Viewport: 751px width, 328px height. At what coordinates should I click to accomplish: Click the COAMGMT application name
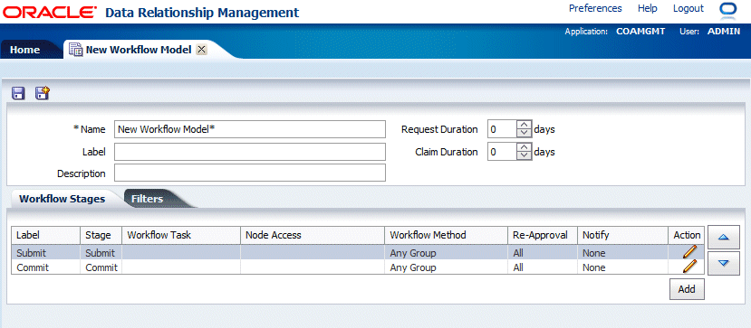tap(640, 32)
